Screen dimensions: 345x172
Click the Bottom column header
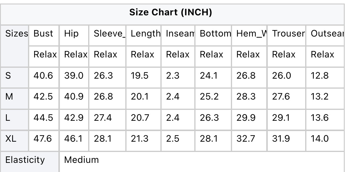(216, 34)
